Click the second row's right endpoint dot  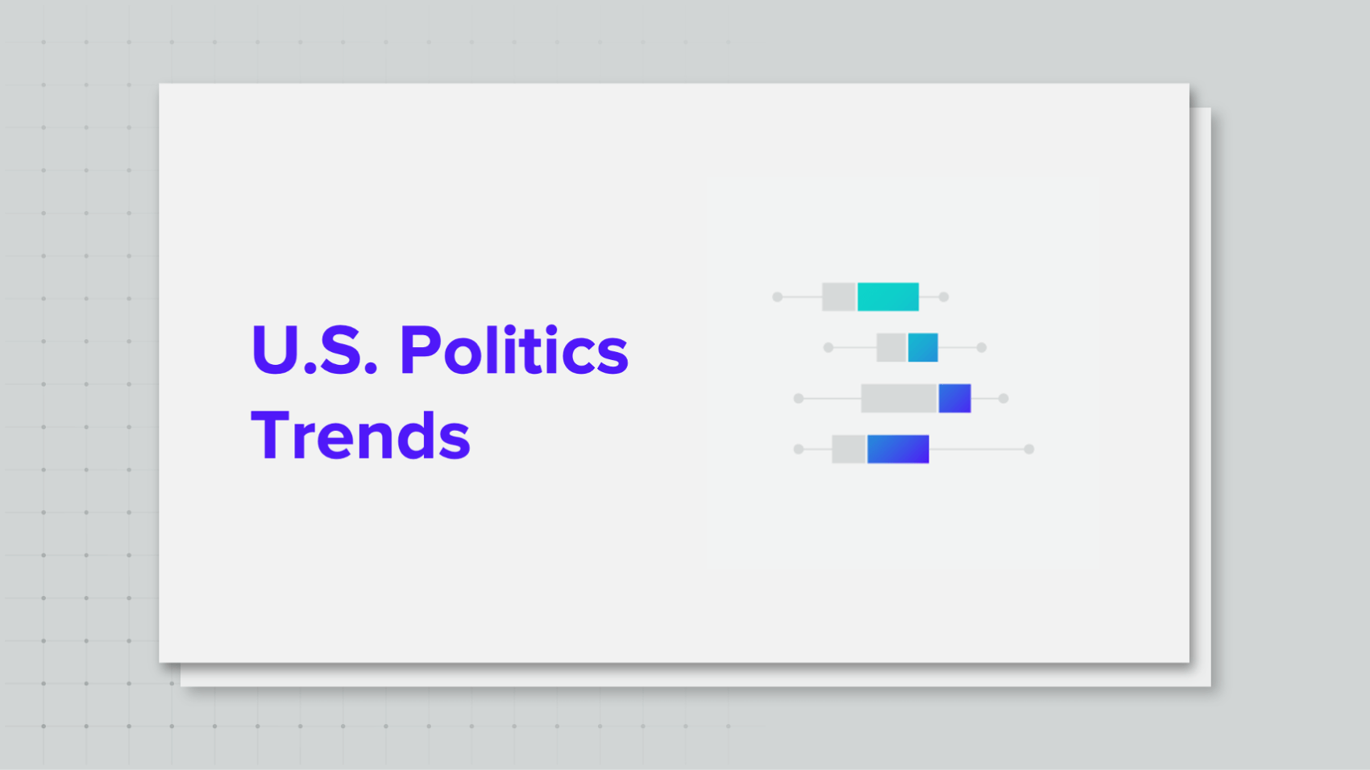pyautogui.click(x=982, y=348)
